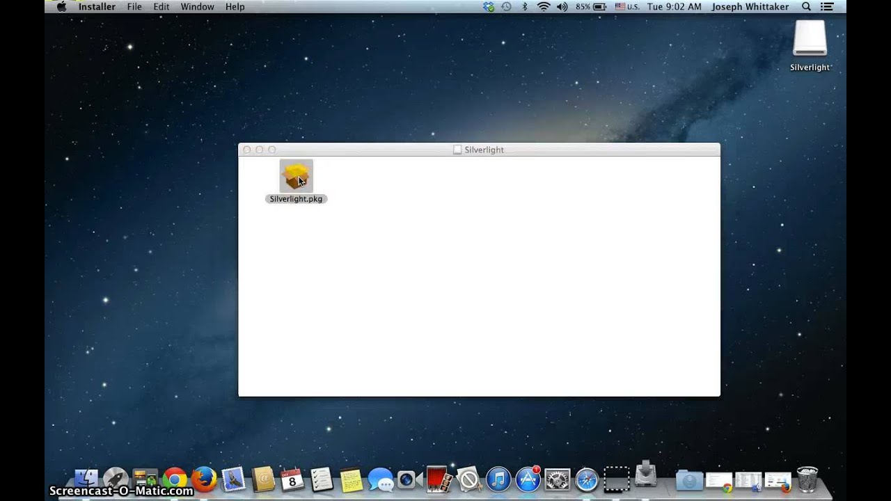Open Firefox from the dock
This screenshot has height=501, width=891.
click(x=204, y=479)
